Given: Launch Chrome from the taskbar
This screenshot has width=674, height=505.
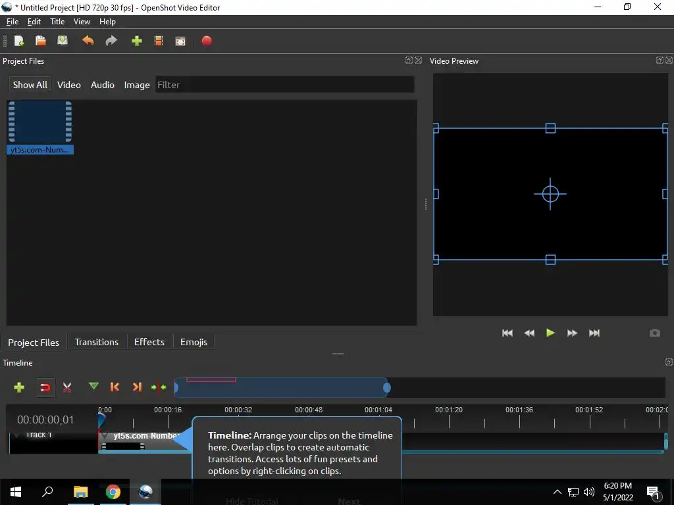Looking at the screenshot, I should point(113,492).
